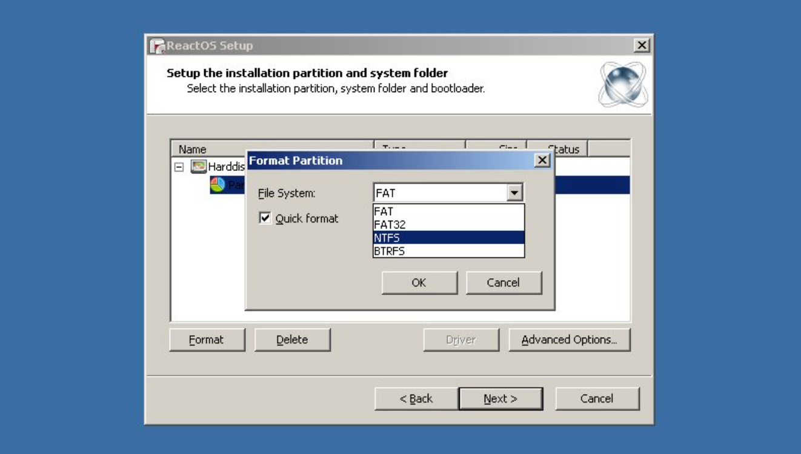
Task: Cancel the Format Partition dialog
Action: (504, 282)
